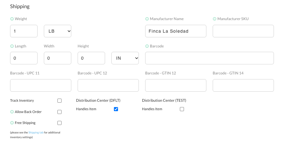Viewport: 284px width, 146px height.
Task: Focus the Weight input field
Action: 24,31
